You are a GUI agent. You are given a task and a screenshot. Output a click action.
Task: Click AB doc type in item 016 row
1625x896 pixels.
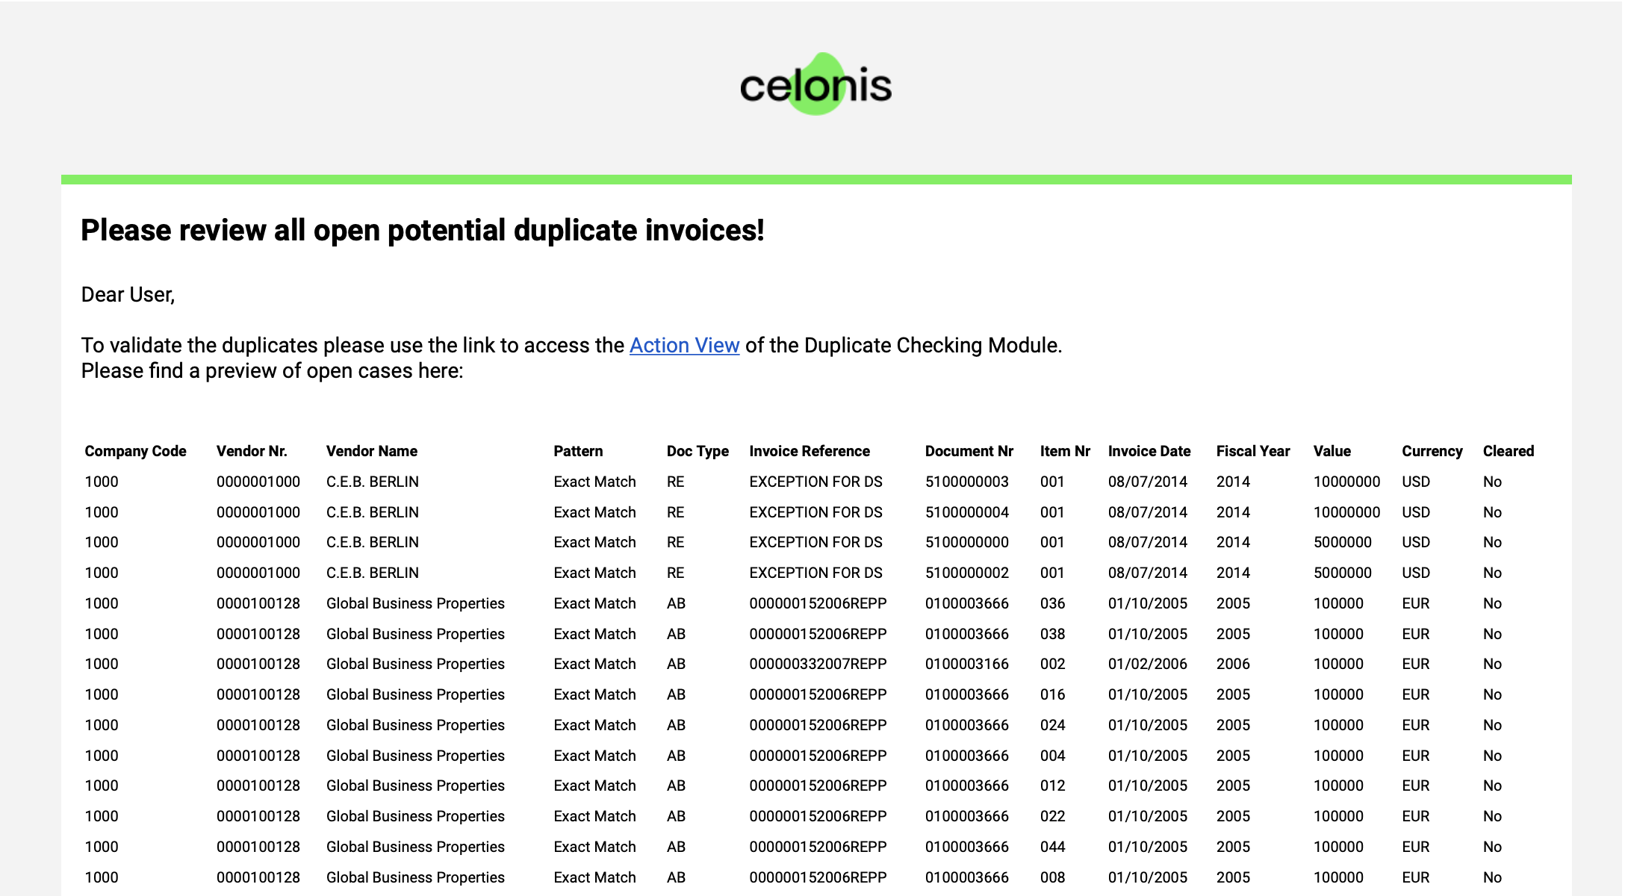click(x=676, y=694)
